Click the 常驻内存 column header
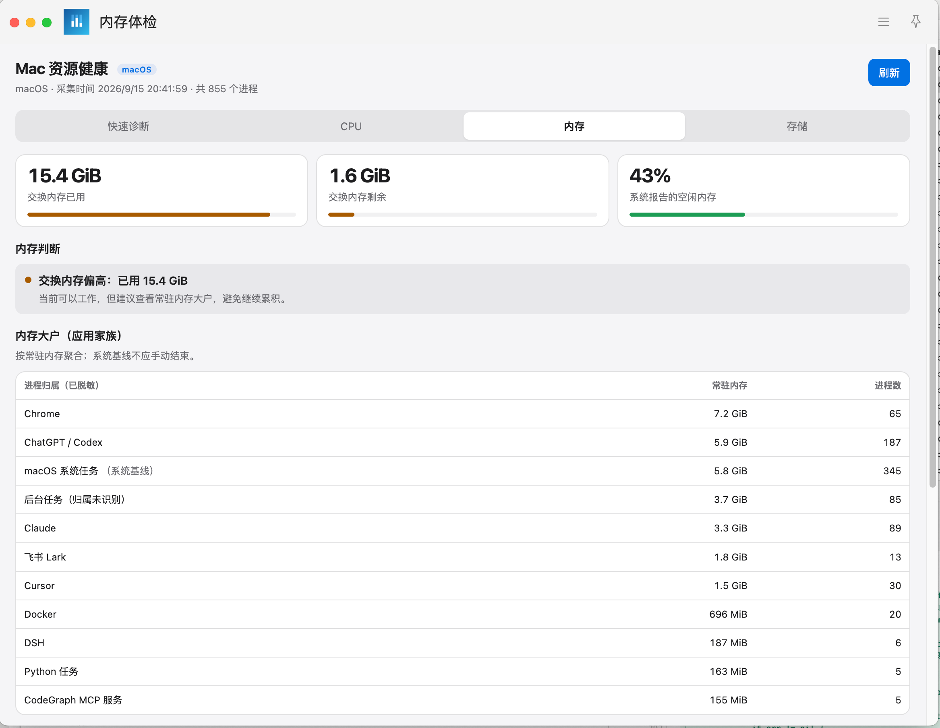Screen dimensions: 940x728 [729, 385]
